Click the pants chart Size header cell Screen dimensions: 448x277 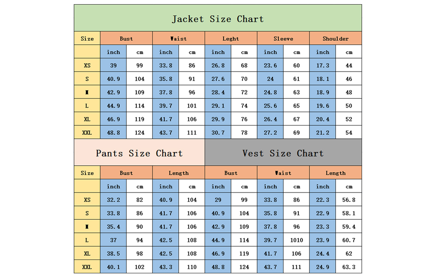(87, 173)
